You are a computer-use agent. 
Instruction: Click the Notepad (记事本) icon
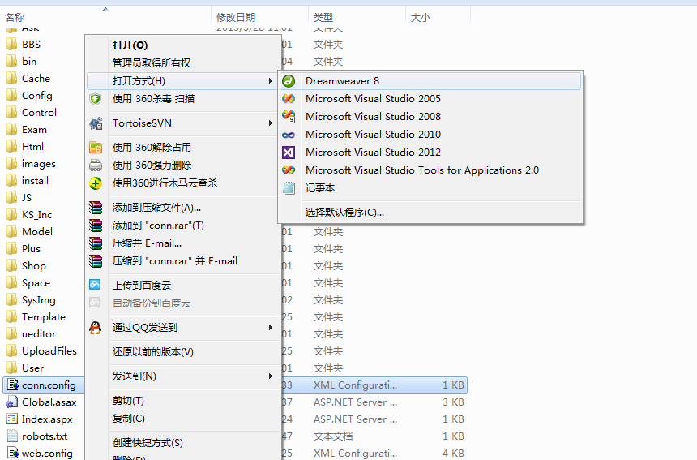(x=289, y=188)
